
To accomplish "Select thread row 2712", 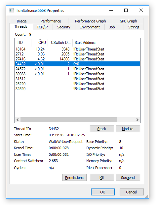I will [x=77, y=54].
